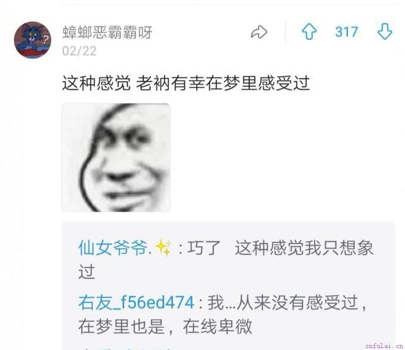Viewport: 405px width, 350px height.
Task: Open the Tom cat avatar profile
Action: click(32, 40)
